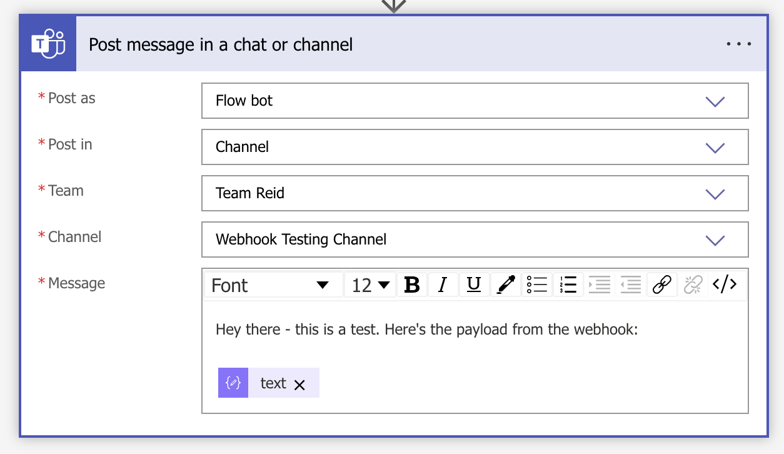Image resolution: width=784 pixels, height=454 pixels.
Task: Click the action title 'Post message in a chat or channel'
Action: pos(221,45)
